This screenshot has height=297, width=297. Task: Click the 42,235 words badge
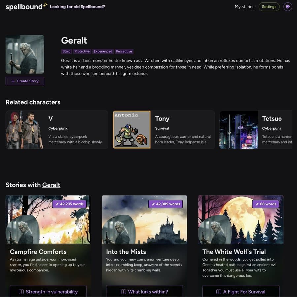(69, 204)
